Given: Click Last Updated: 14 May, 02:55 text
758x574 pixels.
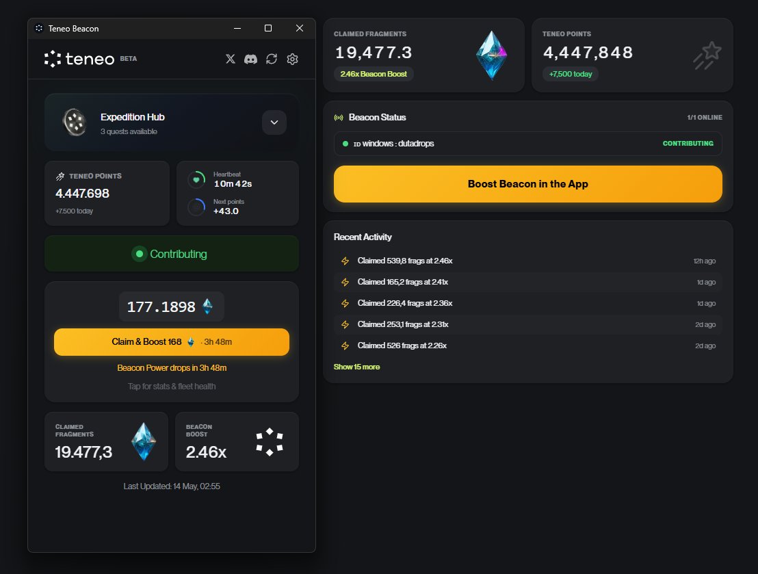Looking at the screenshot, I should (x=172, y=486).
